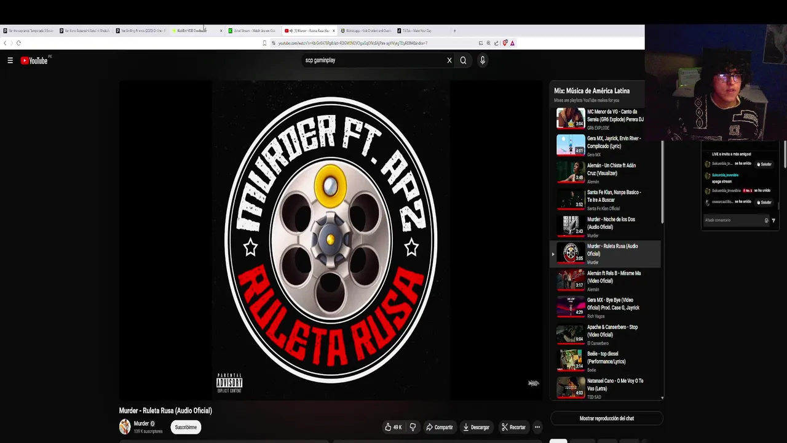Image resolution: width=787 pixels, height=443 pixels.
Task: Open Murder channel avatar
Action: coord(125,426)
